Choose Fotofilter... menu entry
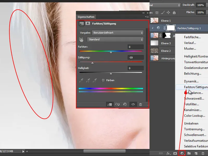208x156 pixels. click(191, 104)
